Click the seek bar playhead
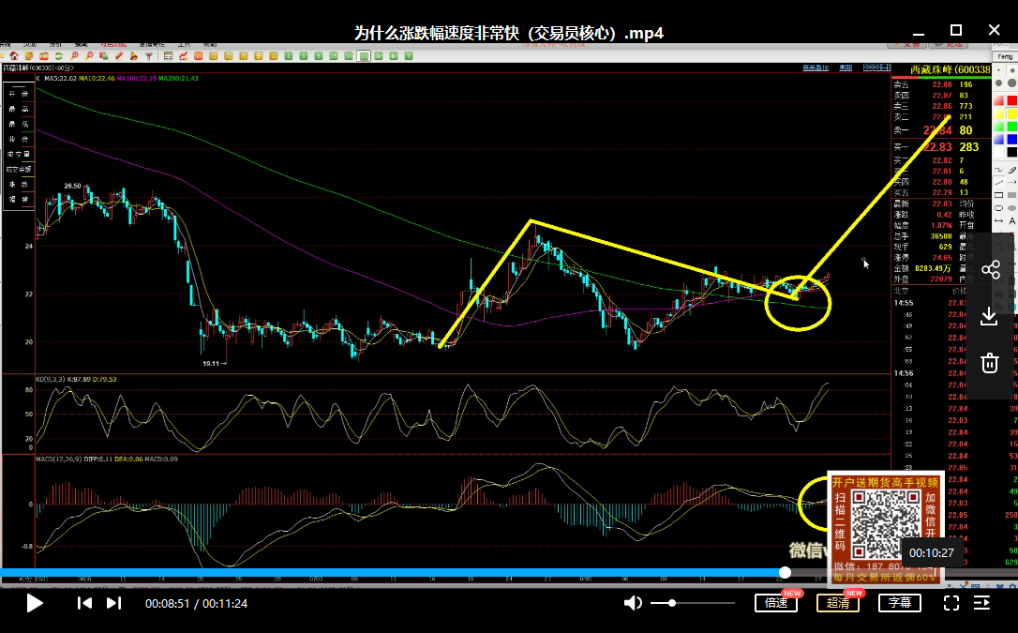 [785, 572]
